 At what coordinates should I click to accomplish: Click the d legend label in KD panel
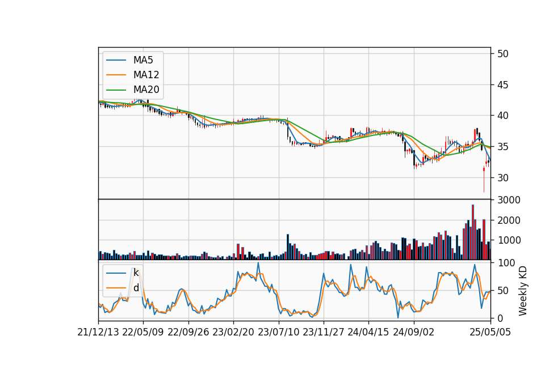(x=136, y=288)
